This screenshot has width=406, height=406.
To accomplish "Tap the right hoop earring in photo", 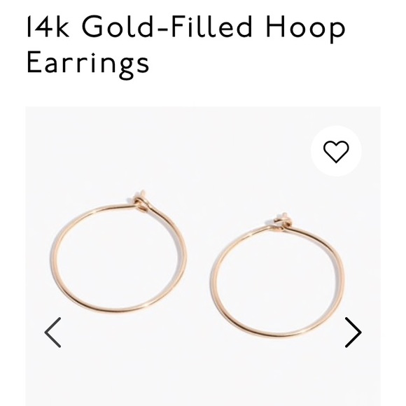I will [x=277, y=275].
